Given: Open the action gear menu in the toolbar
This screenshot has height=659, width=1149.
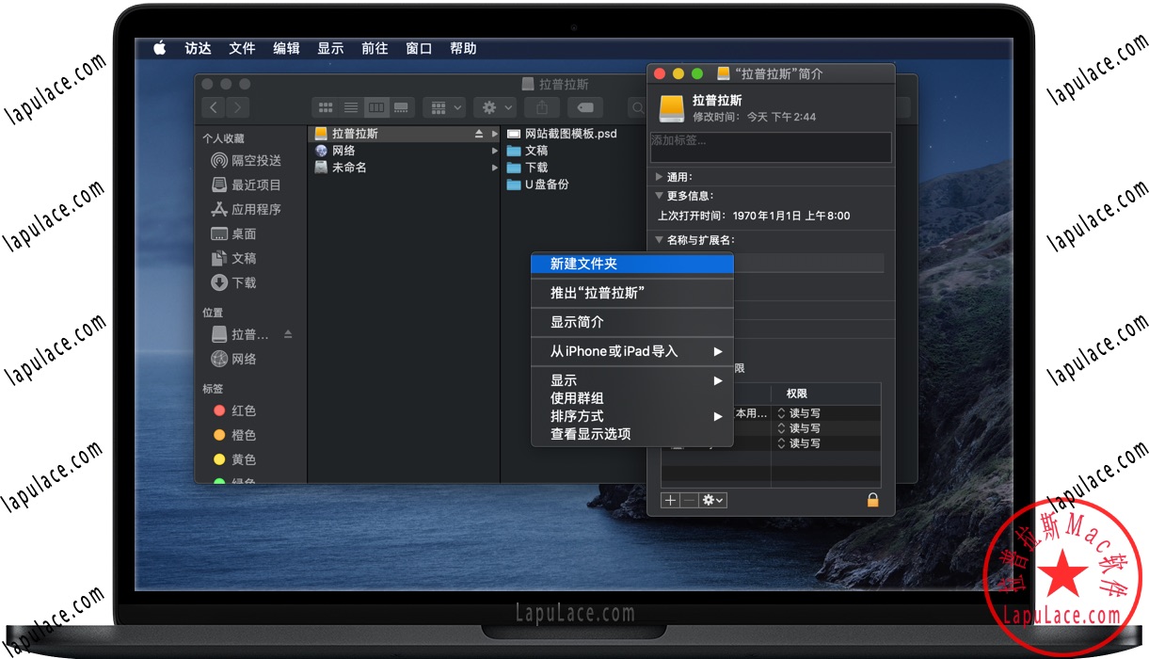Looking at the screenshot, I should [x=493, y=106].
